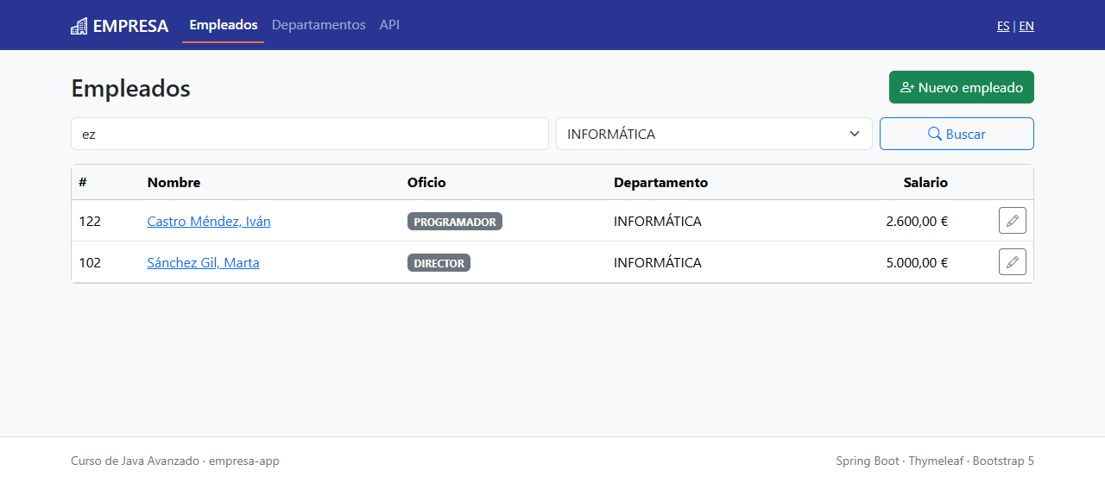Click INFORMÁTICA in Sánchez Gil row

(x=658, y=262)
